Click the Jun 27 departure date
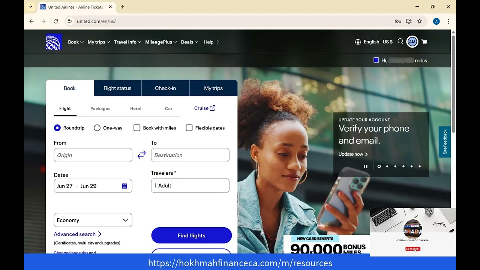 point(64,186)
